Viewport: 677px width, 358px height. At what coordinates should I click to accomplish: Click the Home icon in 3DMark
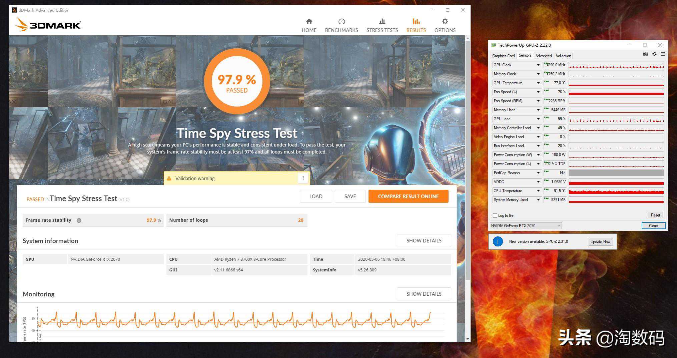tap(309, 22)
